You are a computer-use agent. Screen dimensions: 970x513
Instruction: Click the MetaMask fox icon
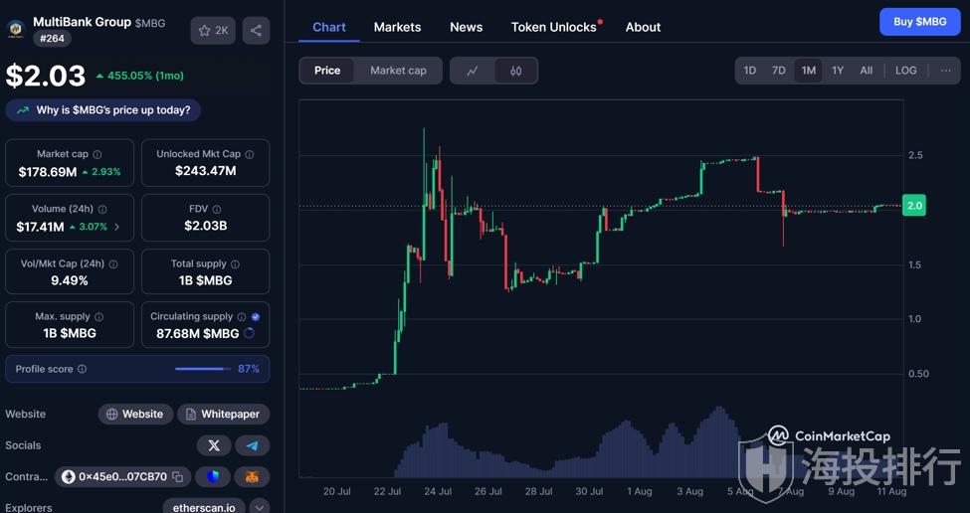252,477
